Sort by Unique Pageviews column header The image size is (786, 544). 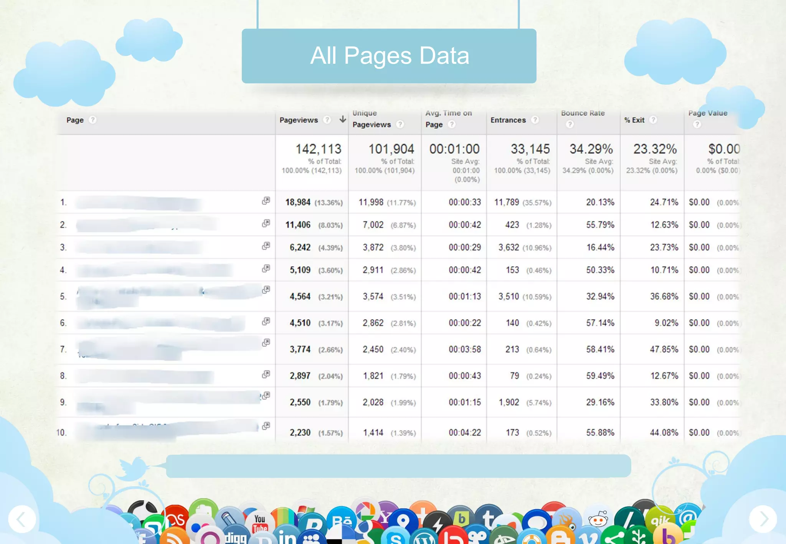click(x=371, y=124)
